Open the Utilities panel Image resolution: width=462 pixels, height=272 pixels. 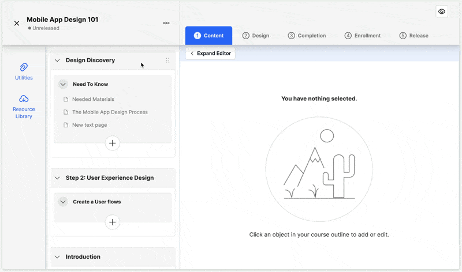pos(24,71)
